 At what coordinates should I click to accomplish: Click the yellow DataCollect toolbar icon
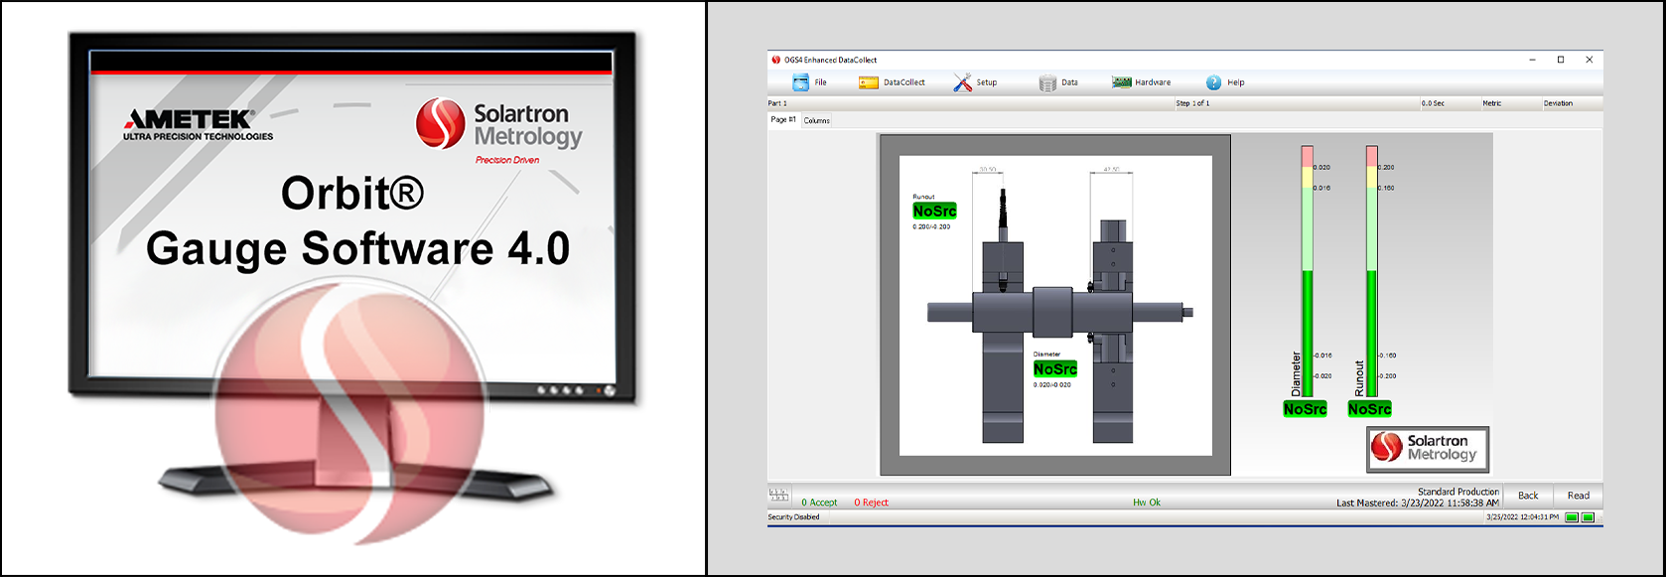(x=868, y=82)
